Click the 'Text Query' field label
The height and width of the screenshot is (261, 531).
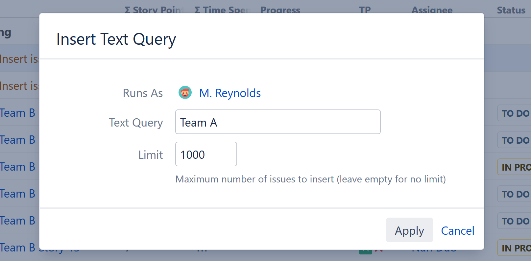tap(136, 123)
